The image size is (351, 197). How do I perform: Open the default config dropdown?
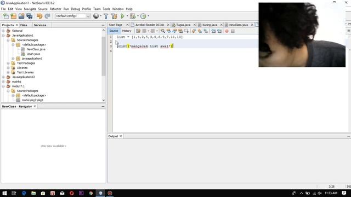(x=73, y=16)
